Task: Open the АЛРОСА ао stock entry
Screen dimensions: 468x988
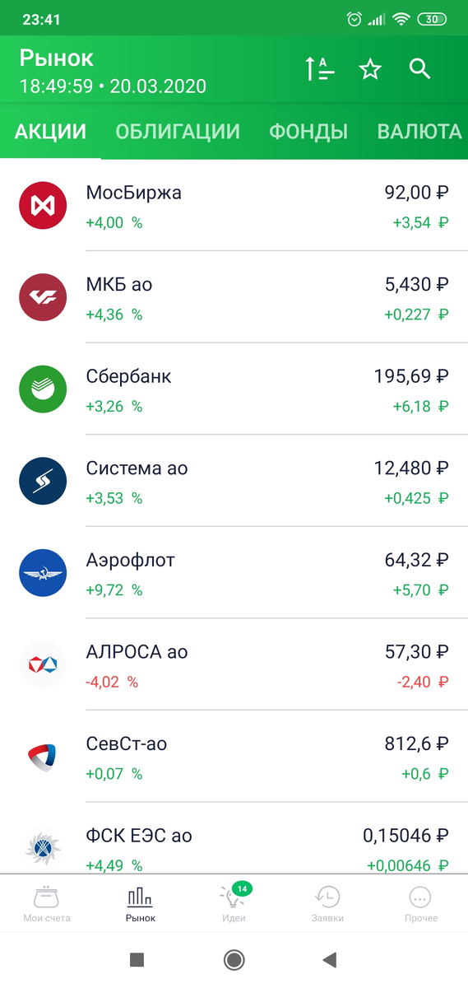Action: (x=234, y=665)
